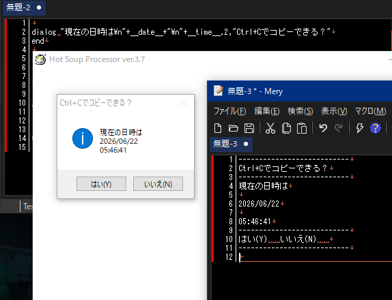Click the Paste clipboard icon in Mery
This screenshot has width=392, height=300.
click(302, 128)
